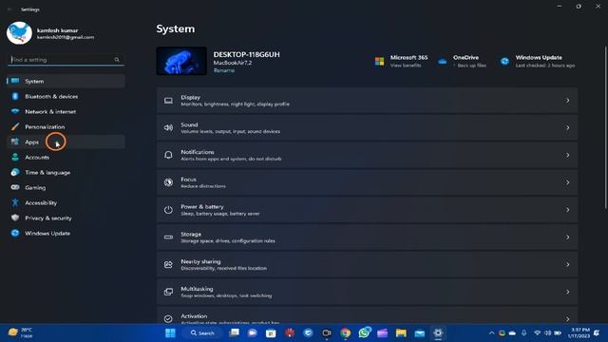
Task: Click the vertical scrollbar on right edge
Action: (605, 128)
